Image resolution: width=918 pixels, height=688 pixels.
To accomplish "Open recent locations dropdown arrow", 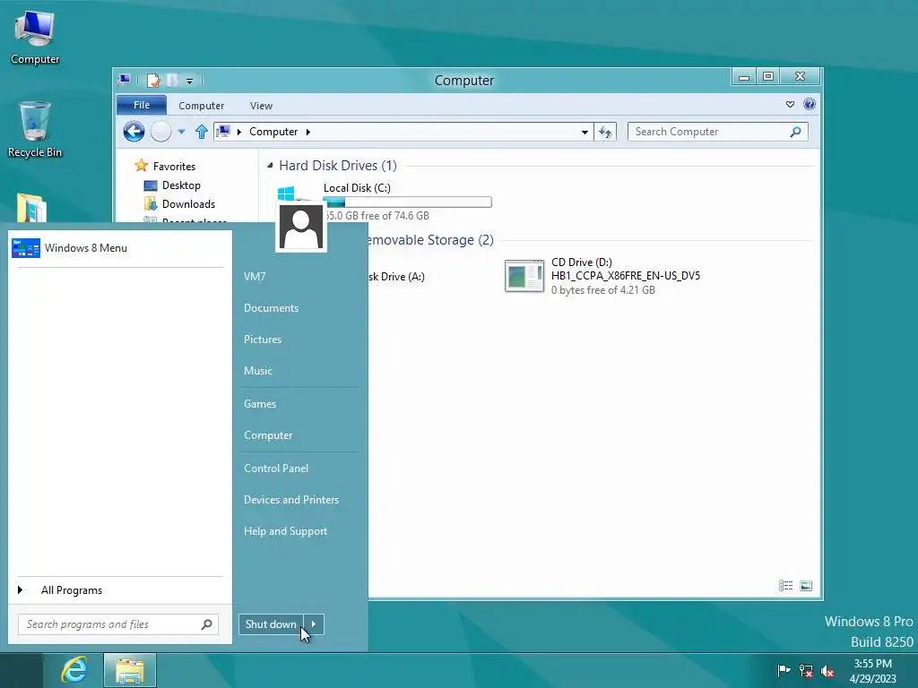I will 181,132.
